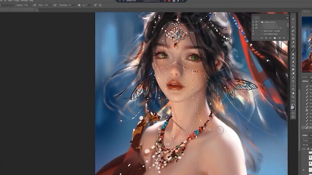Select the Crop tool
The image size is (312, 175).
(293, 35)
